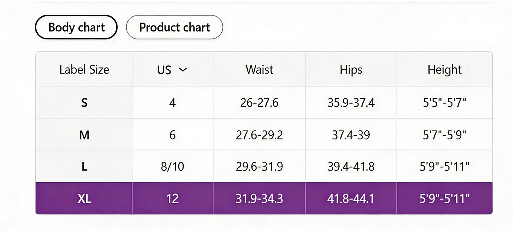The width and height of the screenshot is (513, 231).
Task: Click the 35.9-37.4 hips measurement
Action: (x=351, y=103)
